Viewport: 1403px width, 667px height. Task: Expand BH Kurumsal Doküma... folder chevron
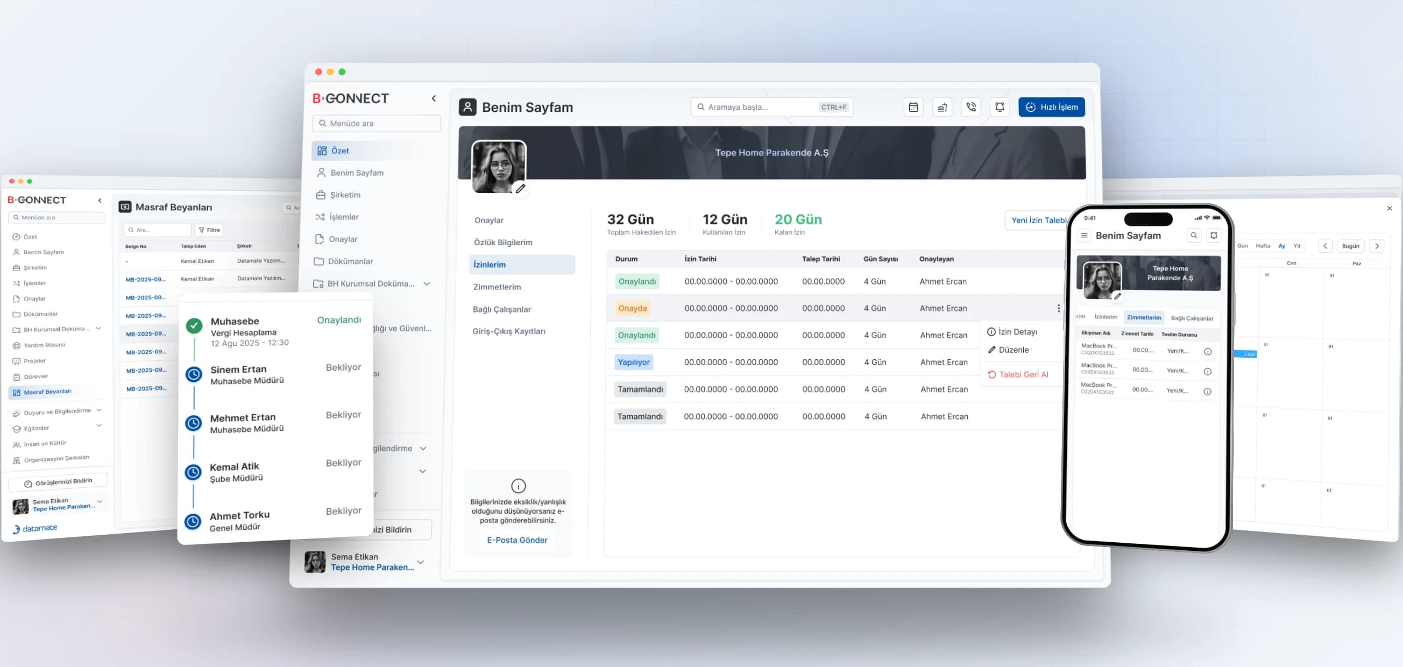[x=427, y=283]
